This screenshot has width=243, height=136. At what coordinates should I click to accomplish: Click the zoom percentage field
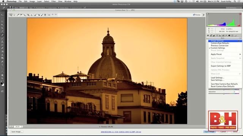pyautogui.click(x=17, y=127)
